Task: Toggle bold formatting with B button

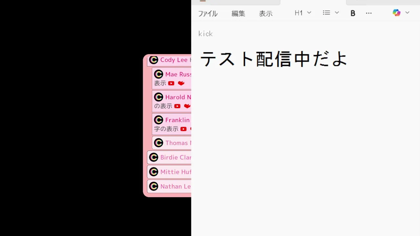Action: coord(353,13)
